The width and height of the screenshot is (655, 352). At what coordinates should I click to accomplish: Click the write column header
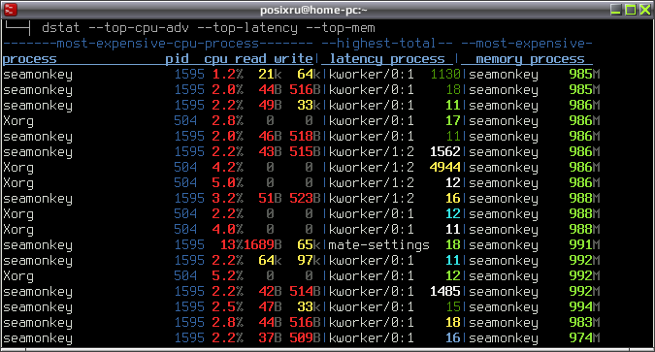tap(293, 59)
